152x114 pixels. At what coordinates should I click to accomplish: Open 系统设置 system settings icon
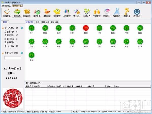coord(87,13)
